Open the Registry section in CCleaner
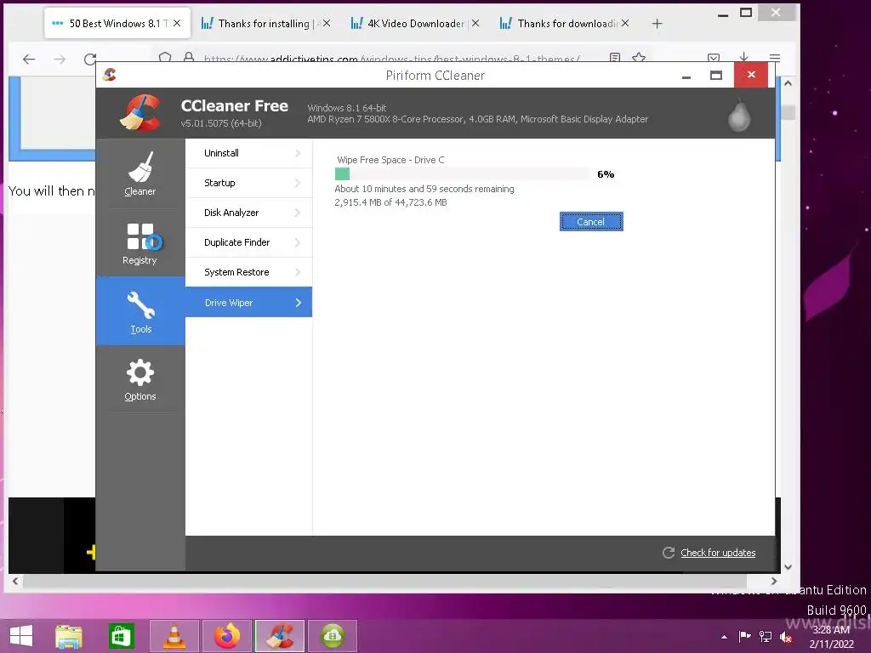871x653 pixels. [x=140, y=242]
